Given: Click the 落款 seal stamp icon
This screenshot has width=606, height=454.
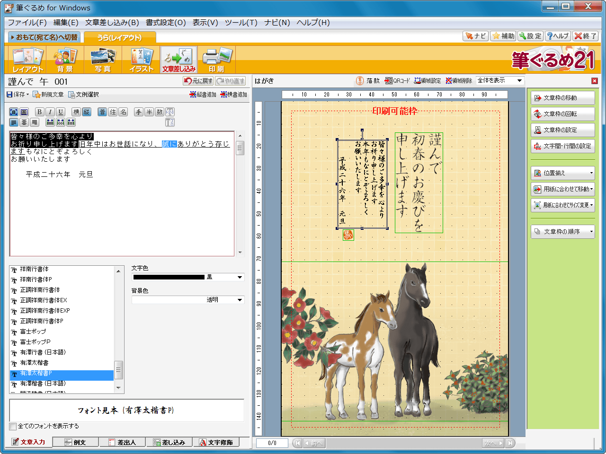Looking at the screenshot, I should coord(368,81).
